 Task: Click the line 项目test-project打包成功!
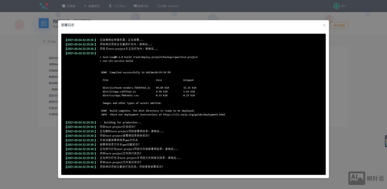click(x=118, y=127)
